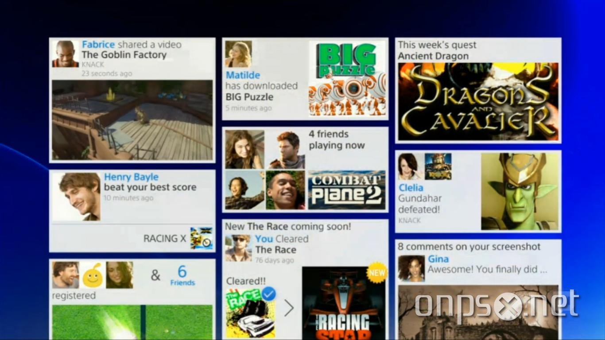Viewport: 605px width, 340px height.
Task: Open the Dragons and Cavalier quest banner
Action: [x=478, y=102]
